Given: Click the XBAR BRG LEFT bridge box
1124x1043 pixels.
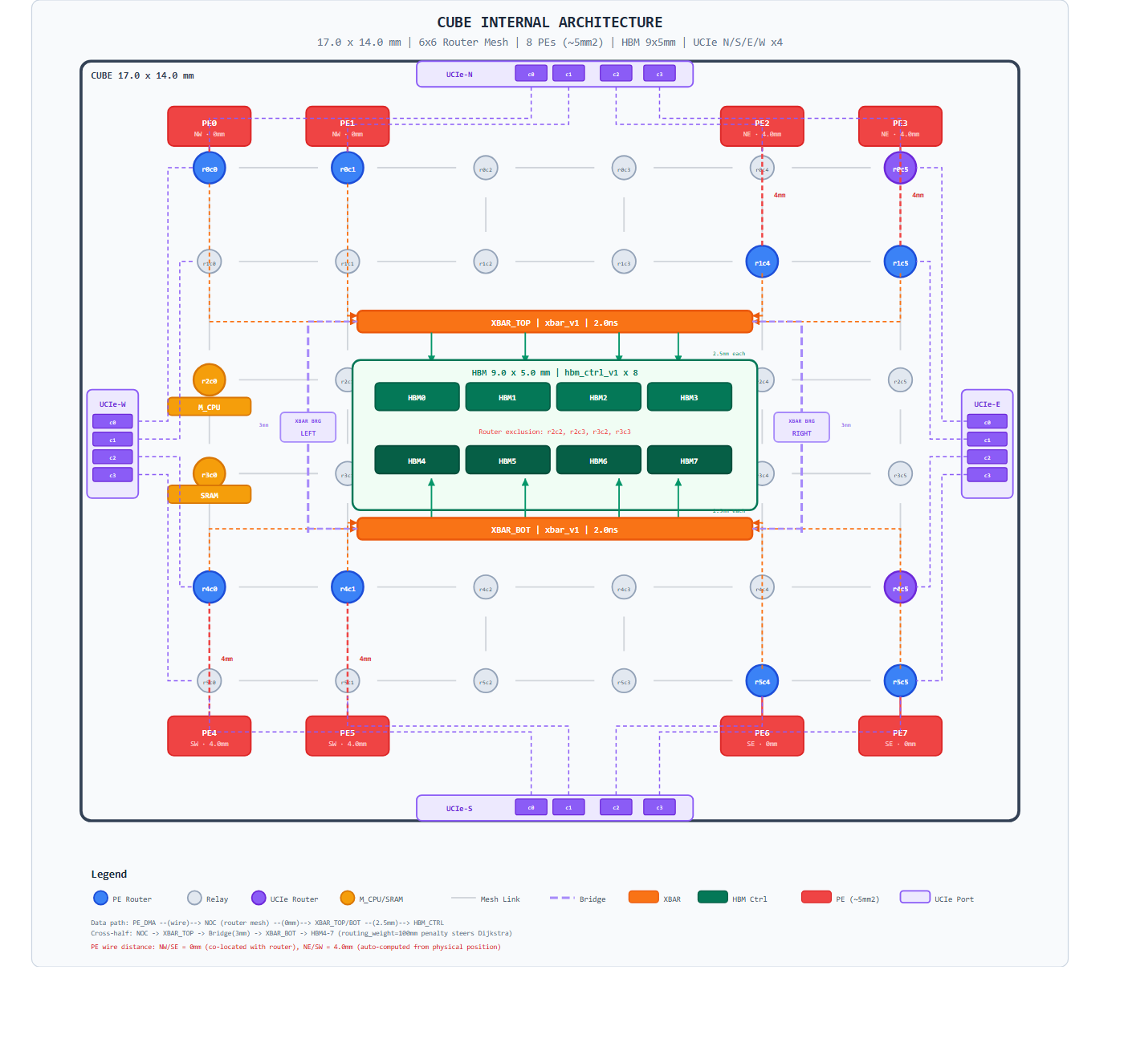Looking at the screenshot, I should tap(308, 427).
